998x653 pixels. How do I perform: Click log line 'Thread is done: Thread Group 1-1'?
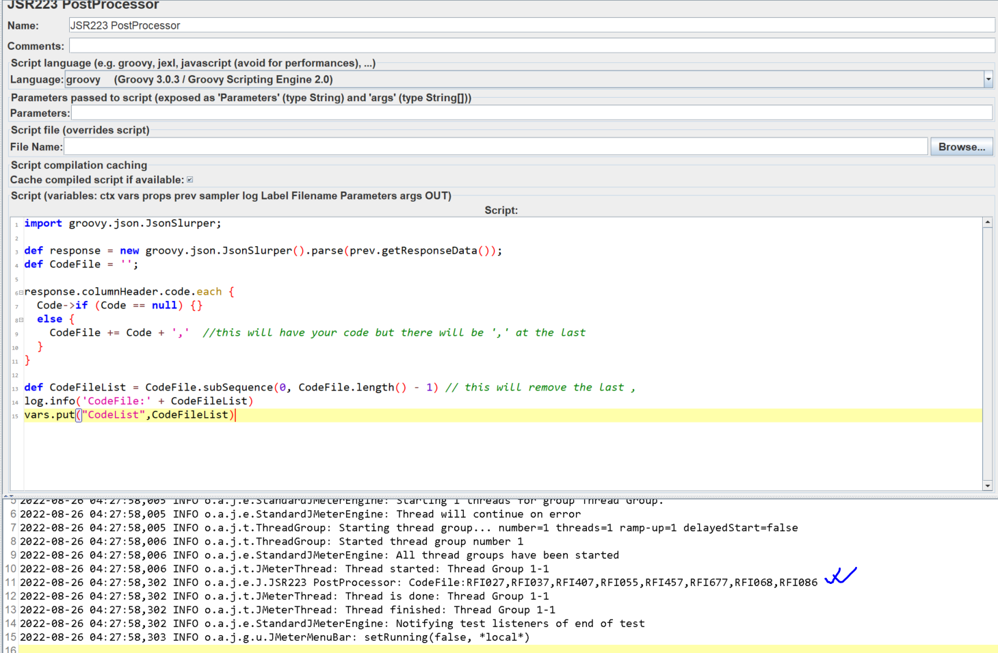[x=285, y=596]
